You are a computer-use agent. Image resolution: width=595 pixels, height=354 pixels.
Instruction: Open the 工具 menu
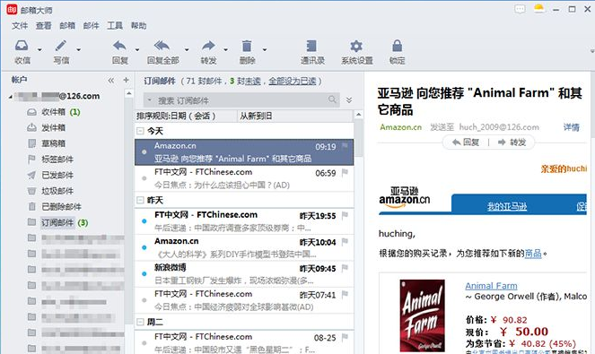tap(115, 25)
